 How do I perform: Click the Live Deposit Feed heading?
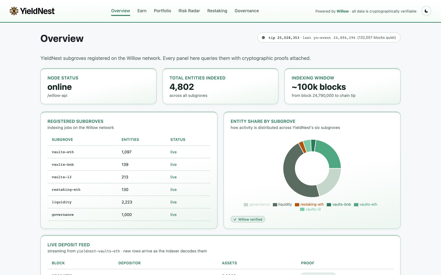(69, 245)
